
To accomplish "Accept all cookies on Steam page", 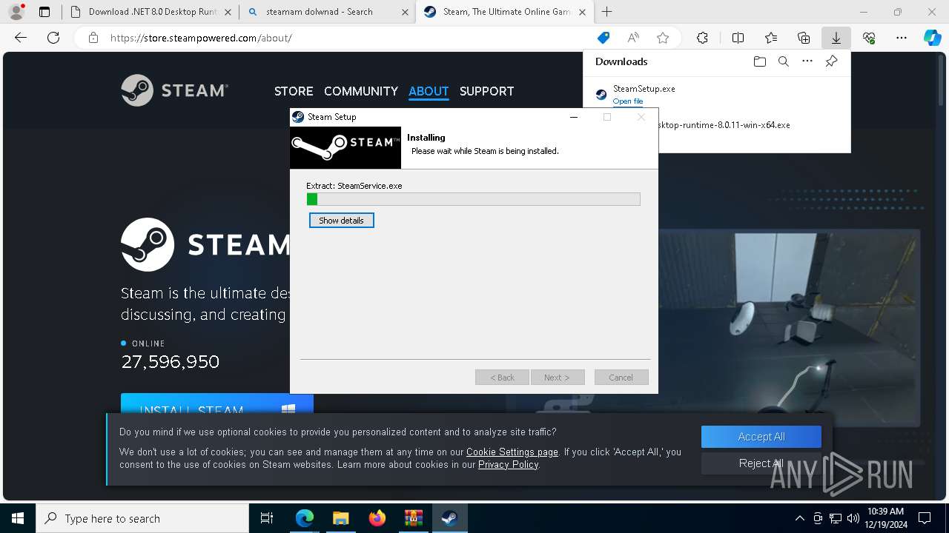I will tap(761, 437).
